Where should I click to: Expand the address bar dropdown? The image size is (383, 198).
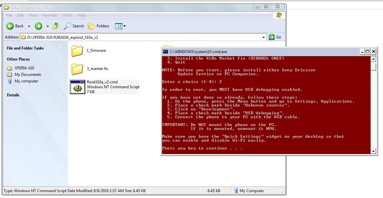tap(263, 37)
